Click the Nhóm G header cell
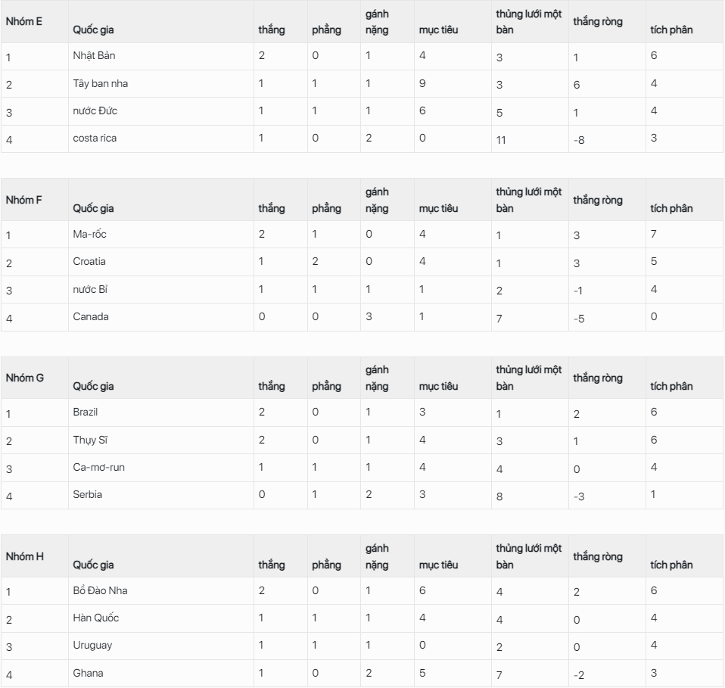 pos(24,378)
